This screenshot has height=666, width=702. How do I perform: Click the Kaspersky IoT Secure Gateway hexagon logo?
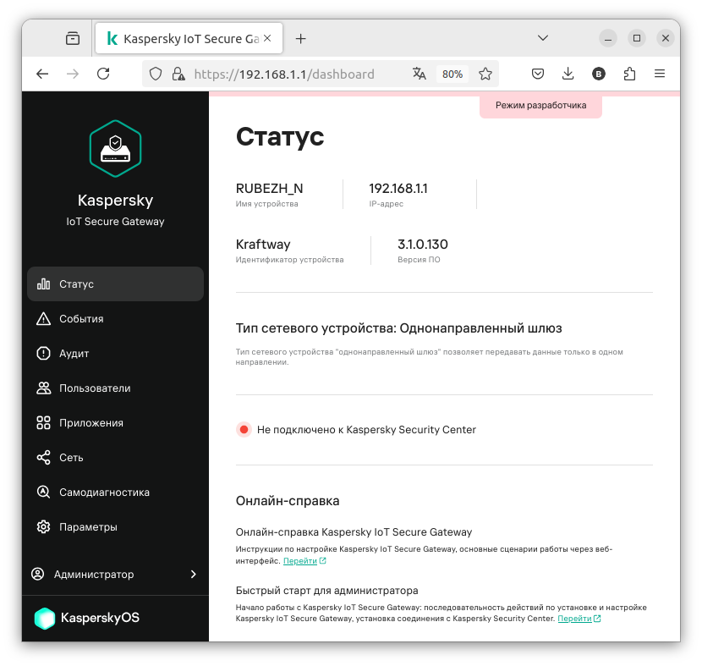(116, 149)
